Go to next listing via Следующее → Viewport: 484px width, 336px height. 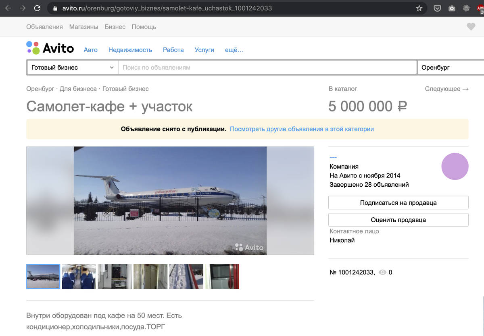pyautogui.click(x=447, y=89)
